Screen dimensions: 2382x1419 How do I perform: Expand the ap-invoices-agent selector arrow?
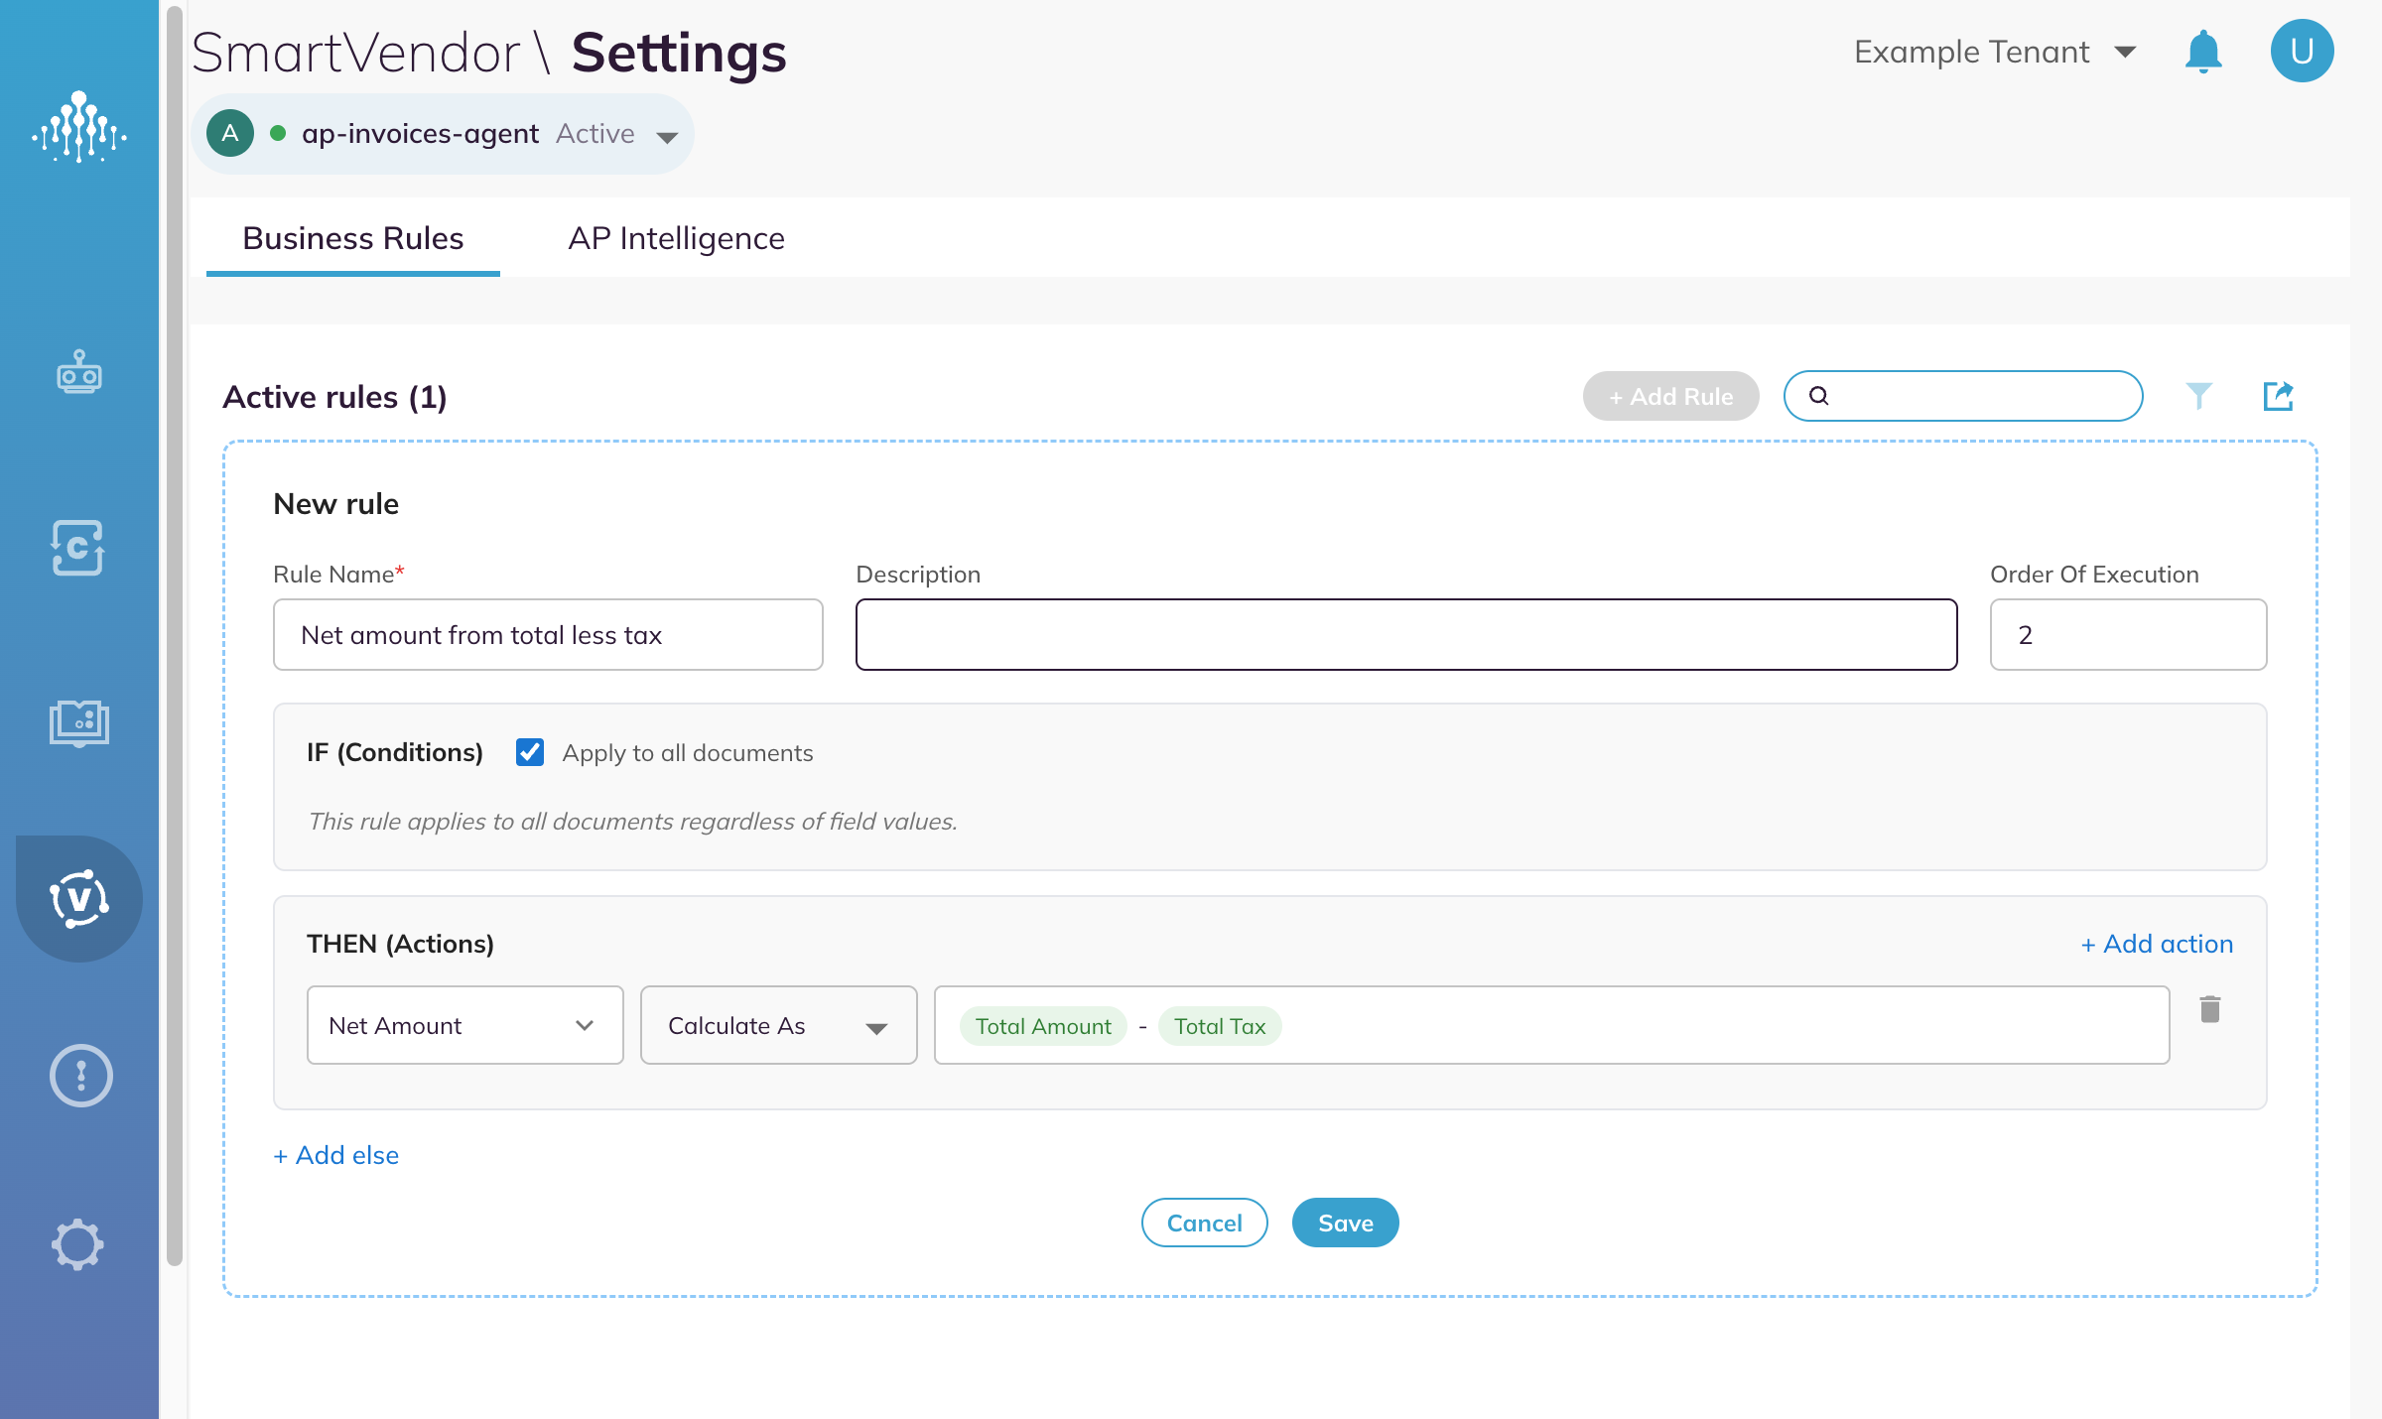point(668,137)
